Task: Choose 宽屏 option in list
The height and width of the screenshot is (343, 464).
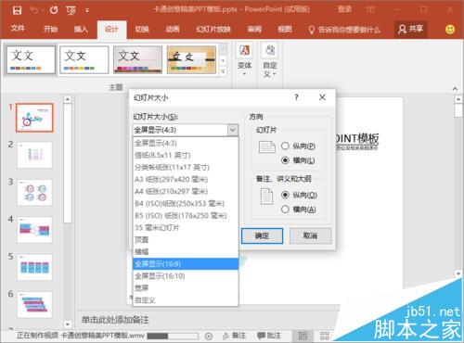Action: [186, 288]
